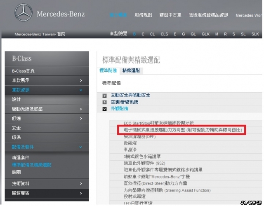Expand 舒適 sidebar chevron
Viewport: 264px width, 206px height.
tap(81, 119)
